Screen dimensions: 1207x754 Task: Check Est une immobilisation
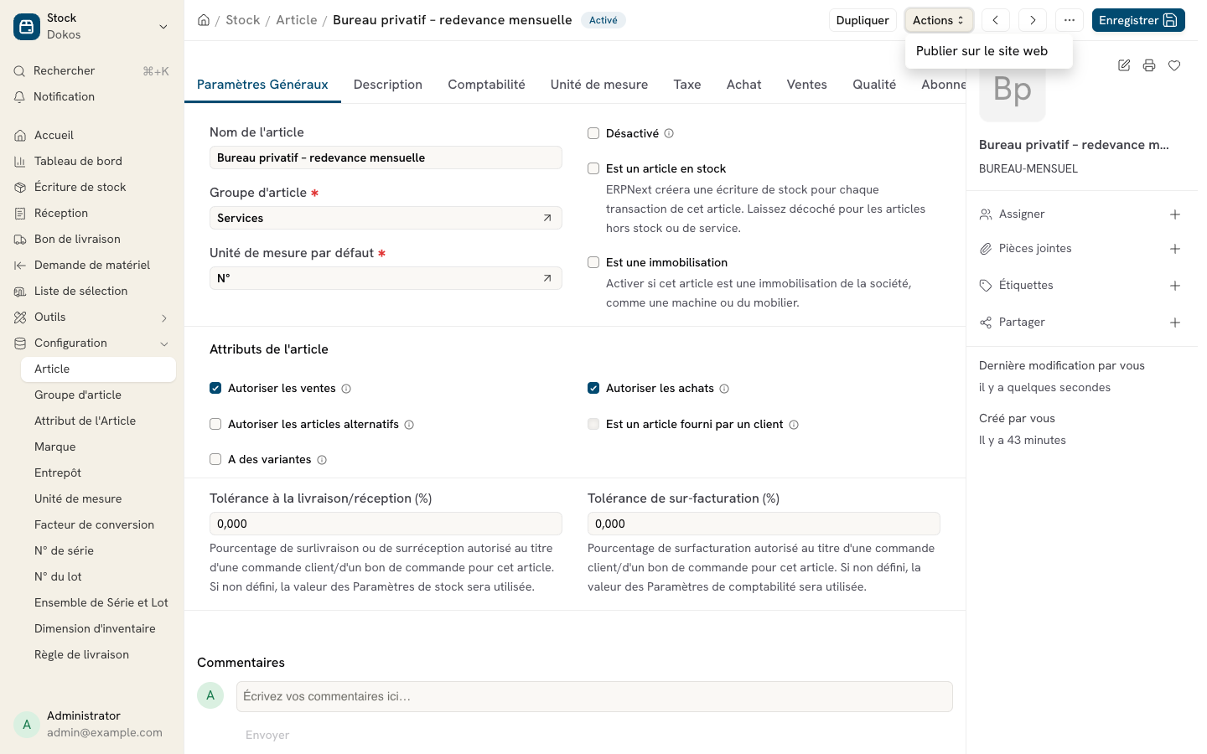(593, 262)
